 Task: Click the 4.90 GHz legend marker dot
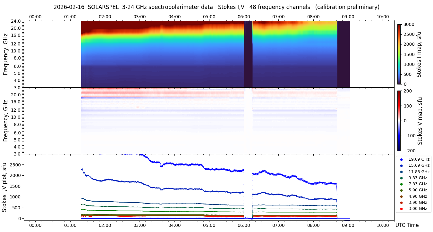(x=401, y=196)
